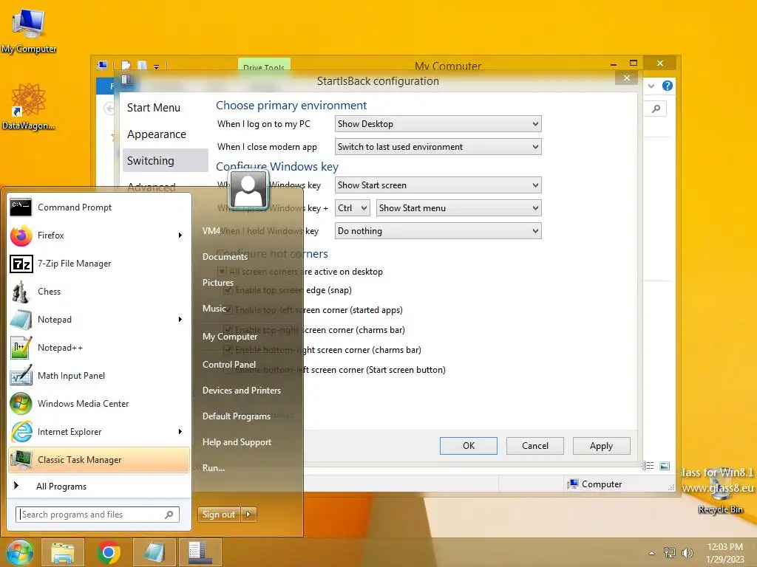Start the Chess game
The width and height of the screenshot is (757, 567).
click(99, 291)
